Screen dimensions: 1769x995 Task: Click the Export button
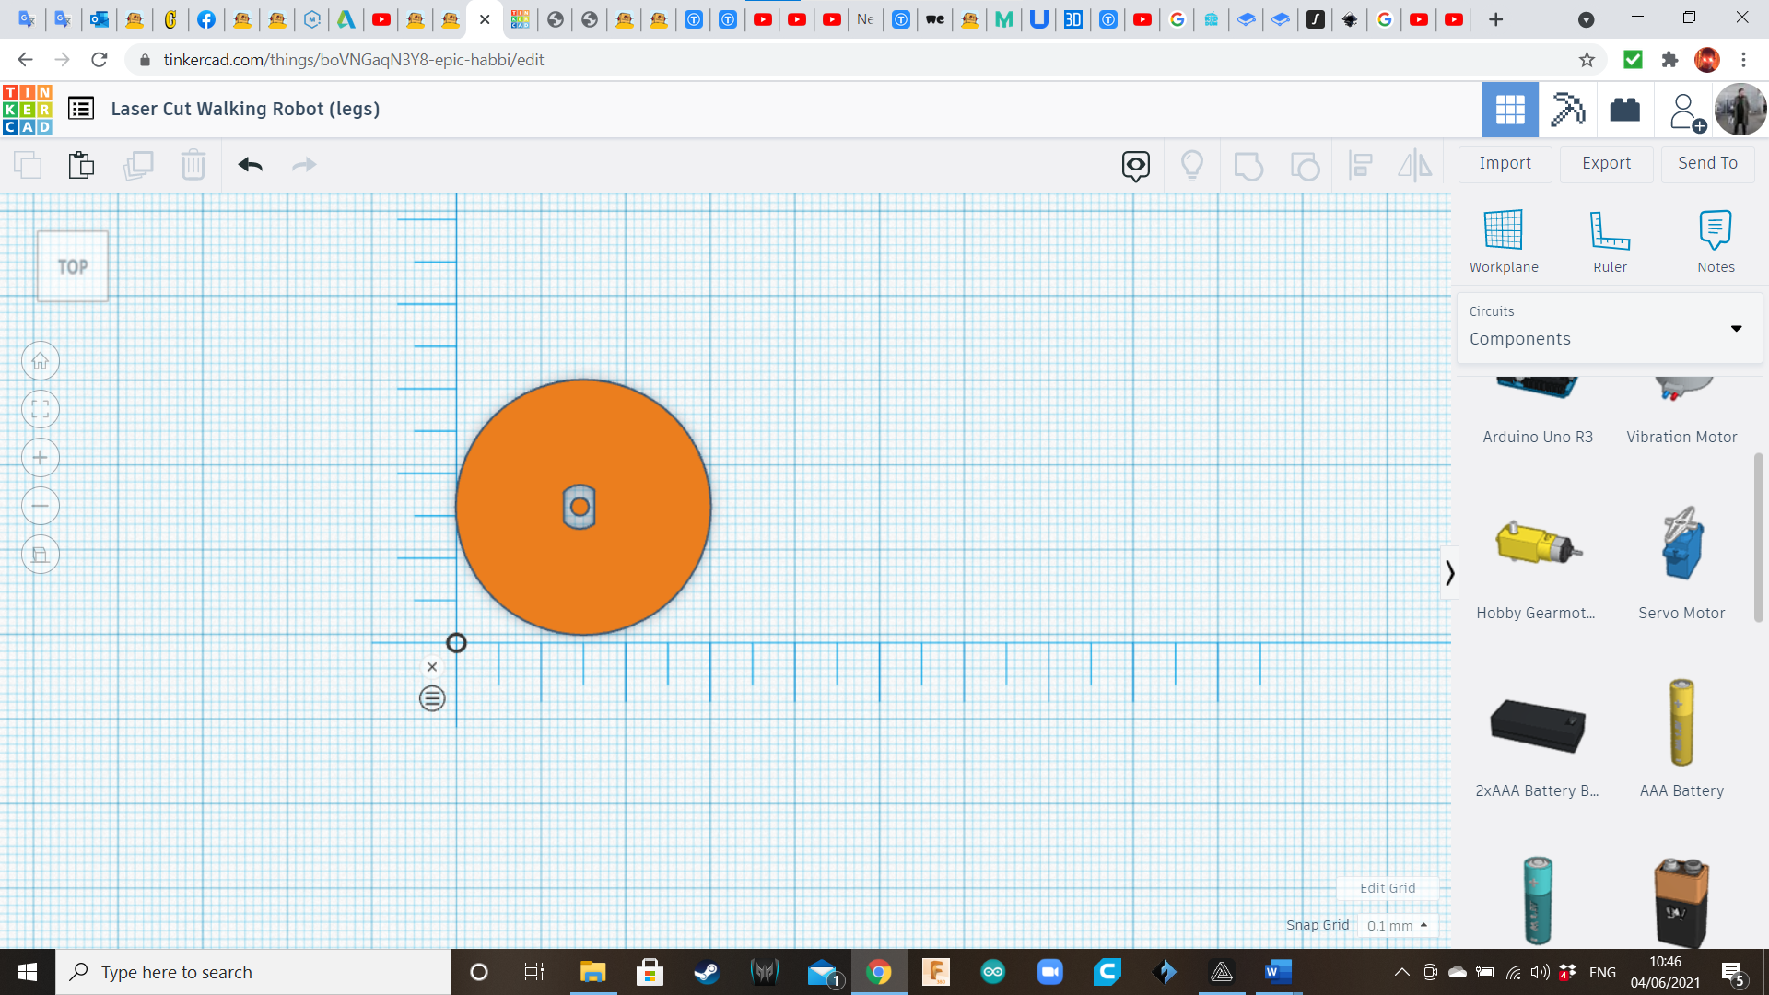point(1606,163)
